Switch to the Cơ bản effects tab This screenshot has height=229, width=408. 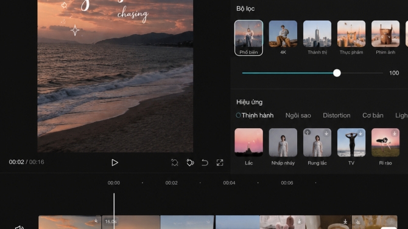tap(373, 115)
